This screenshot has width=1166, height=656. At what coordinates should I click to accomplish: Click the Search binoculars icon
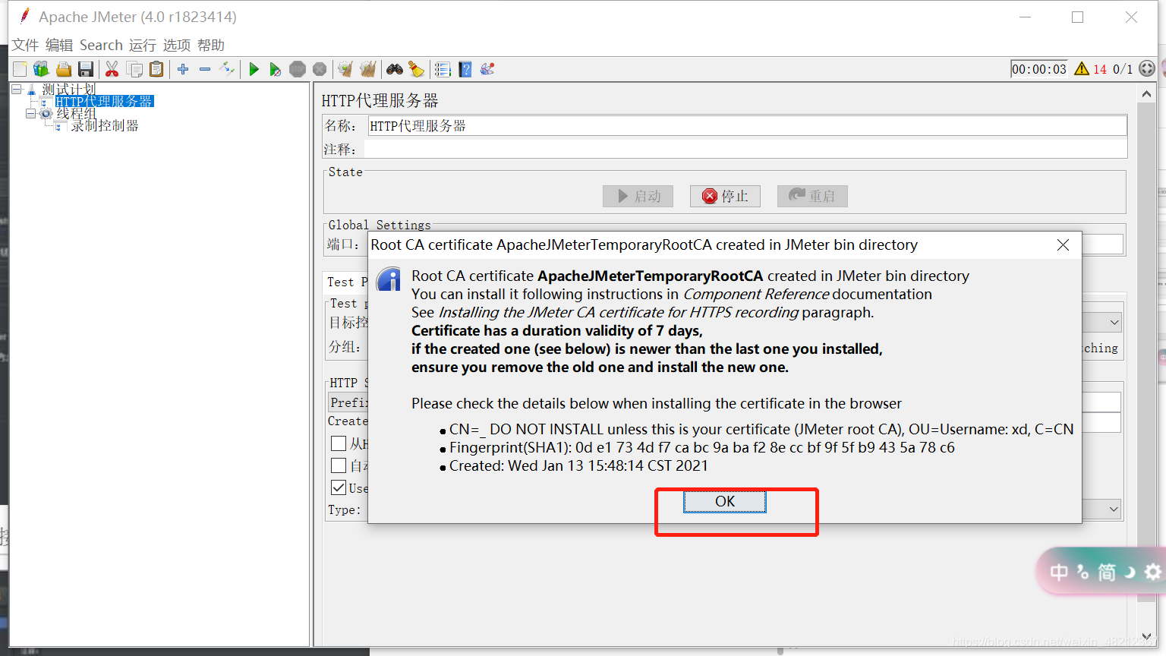395,69
